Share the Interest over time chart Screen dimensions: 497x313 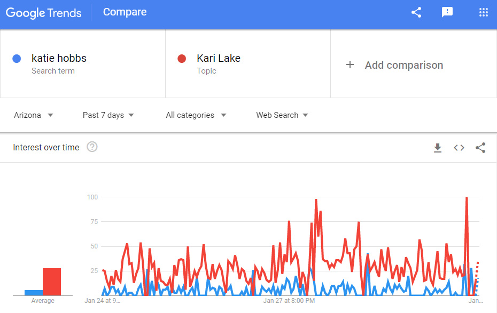(x=480, y=148)
